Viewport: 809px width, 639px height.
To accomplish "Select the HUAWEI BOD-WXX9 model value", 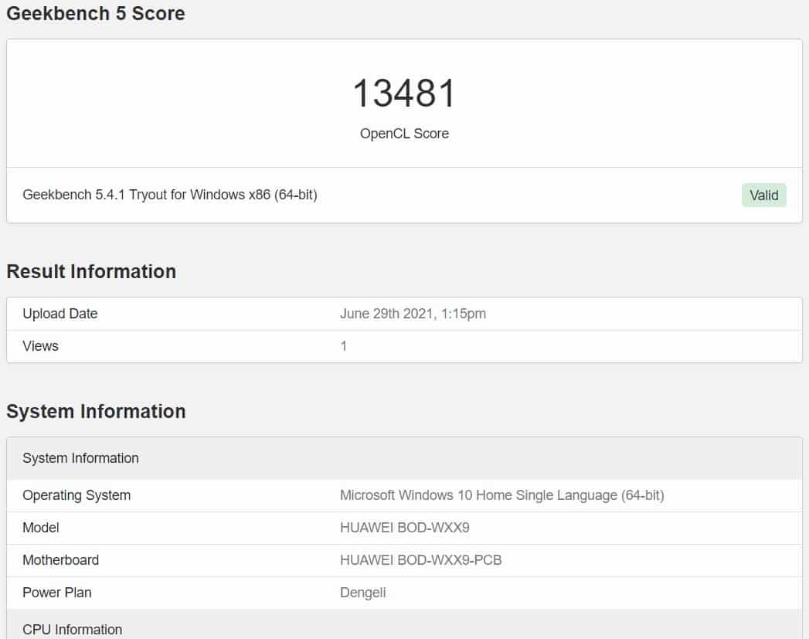I will click(x=404, y=528).
